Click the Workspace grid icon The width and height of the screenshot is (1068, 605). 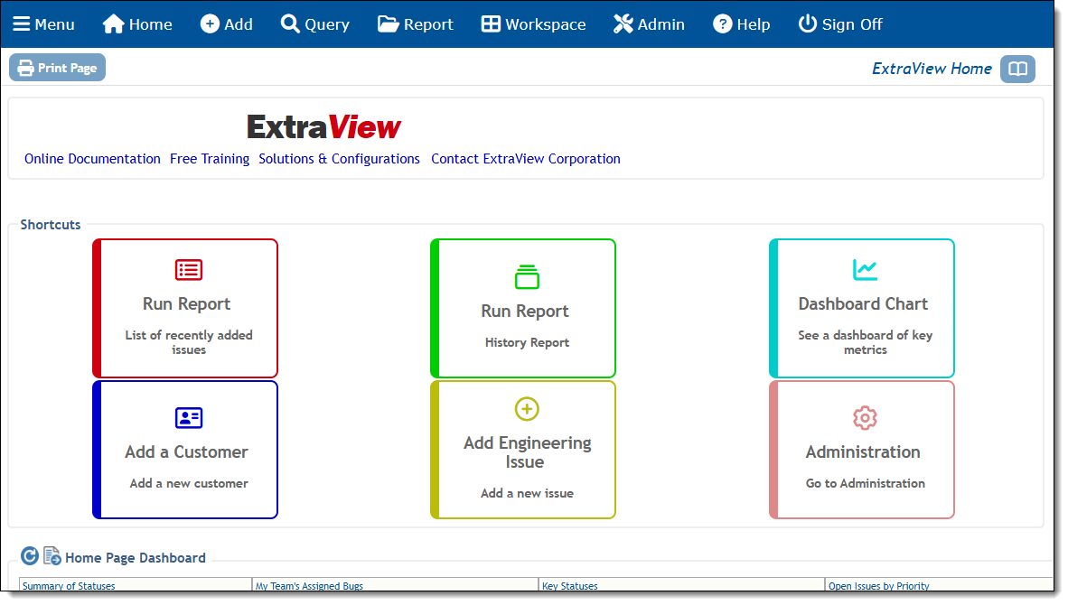click(491, 23)
